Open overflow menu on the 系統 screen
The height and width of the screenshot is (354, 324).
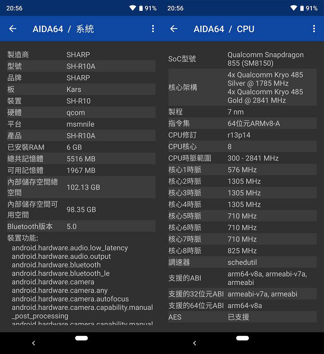tap(153, 29)
